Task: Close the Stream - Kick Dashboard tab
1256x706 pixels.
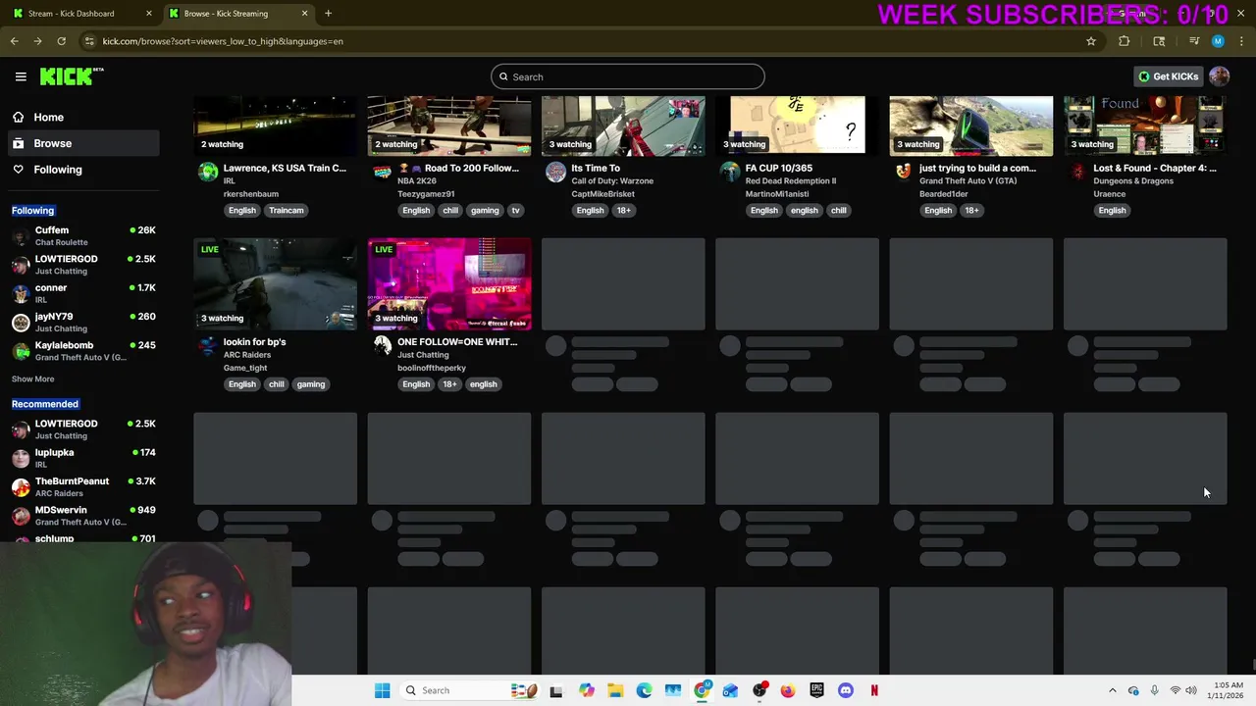Action: 149,14
